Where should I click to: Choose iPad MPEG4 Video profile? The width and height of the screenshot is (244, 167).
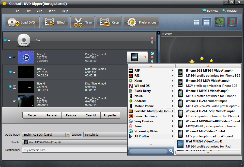[x=208, y=144]
